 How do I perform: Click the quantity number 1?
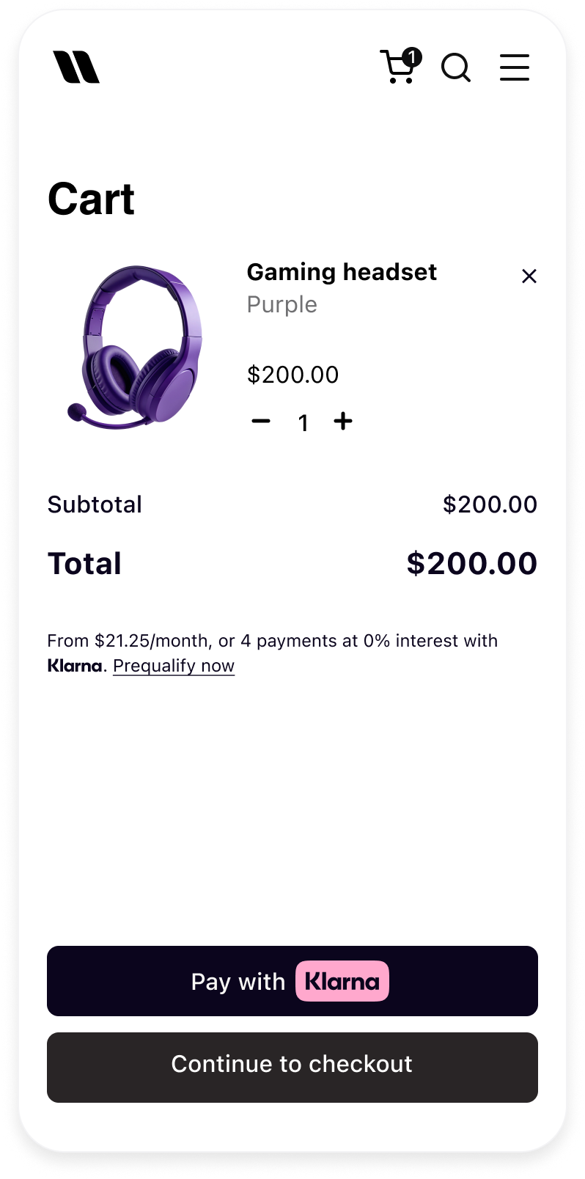tap(303, 423)
